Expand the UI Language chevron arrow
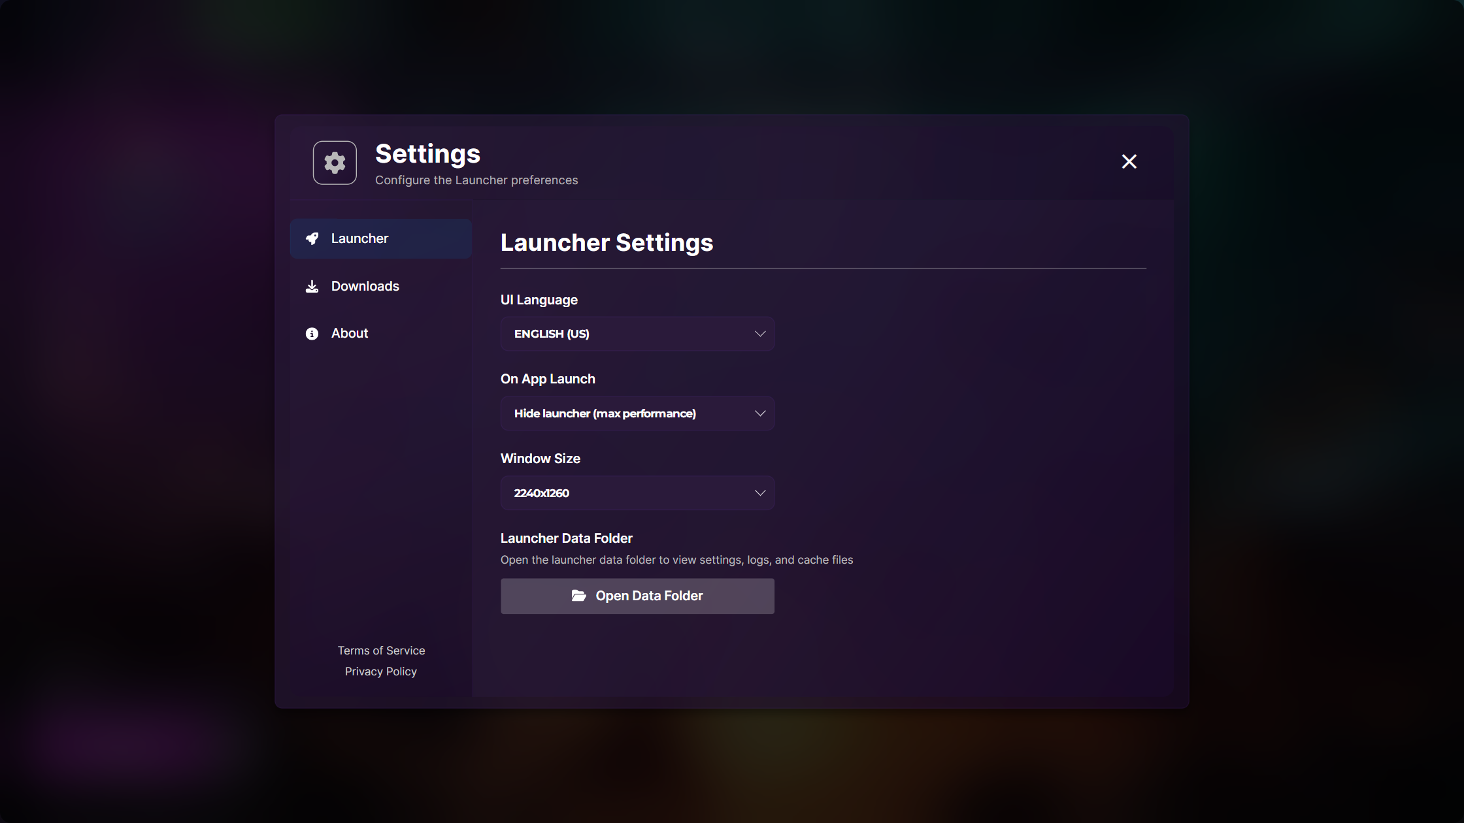Screen dimensions: 1464x823 click(759, 334)
